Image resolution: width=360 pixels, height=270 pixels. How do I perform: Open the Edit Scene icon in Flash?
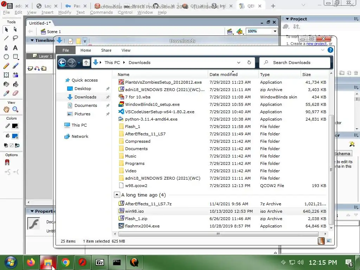(230, 31)
